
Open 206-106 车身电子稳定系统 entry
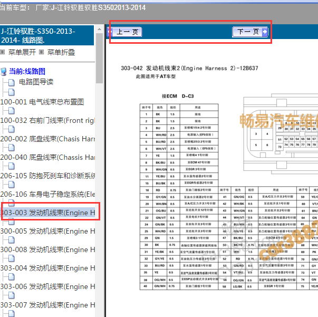47,194
